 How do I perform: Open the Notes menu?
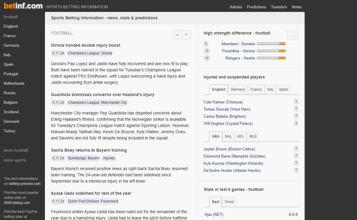(x=297, y=7)
